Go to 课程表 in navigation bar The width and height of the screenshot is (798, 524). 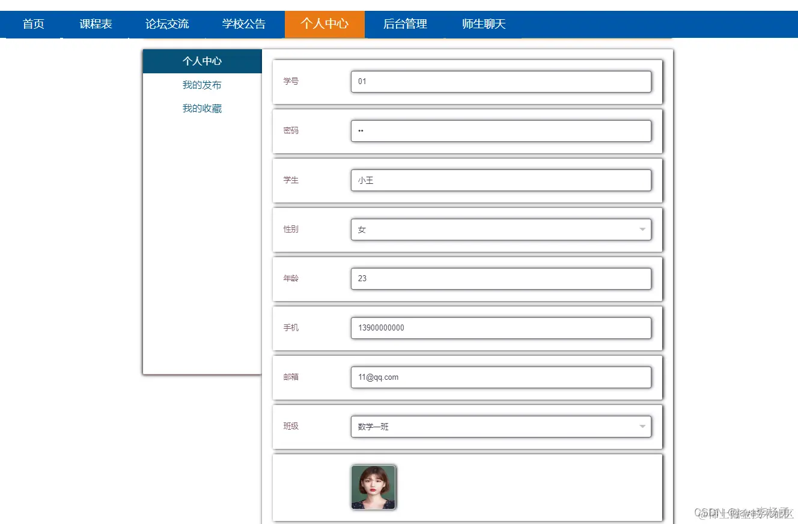(x=96, y=24)
